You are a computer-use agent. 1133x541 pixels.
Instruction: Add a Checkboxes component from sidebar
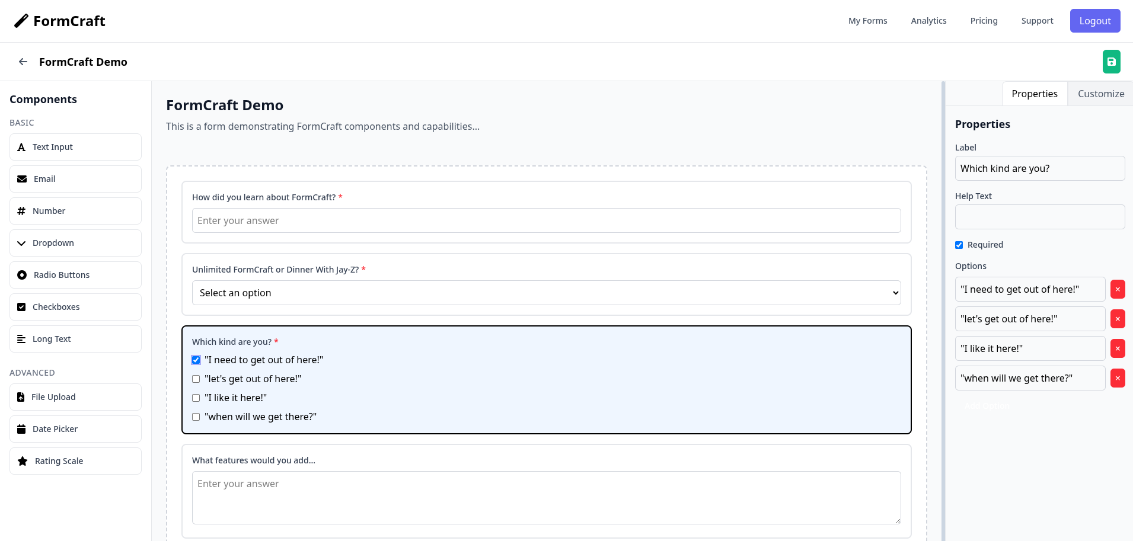tap(75, 307)
